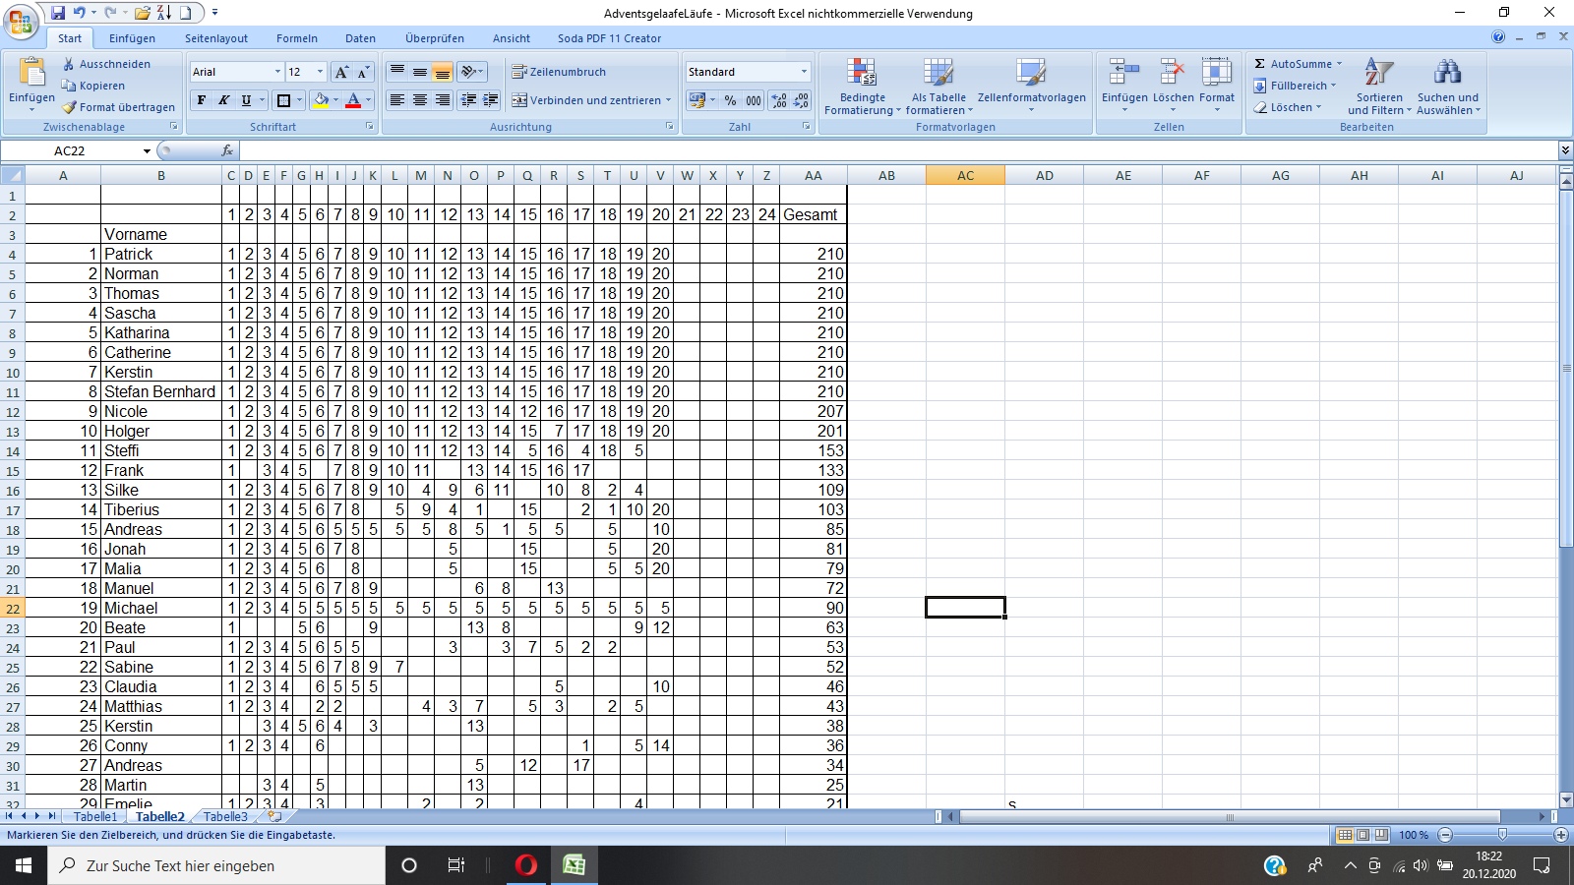Align cell content to top

397,72
